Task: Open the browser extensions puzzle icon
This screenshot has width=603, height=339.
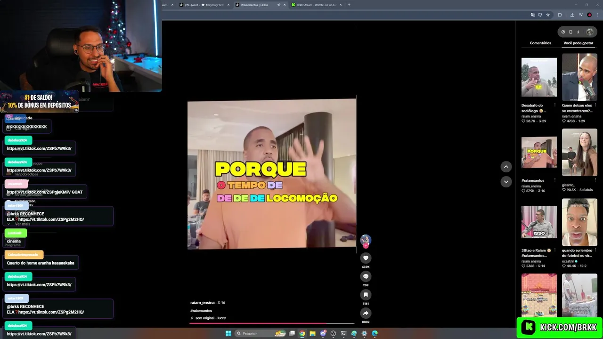Action: tap(560, 15)
